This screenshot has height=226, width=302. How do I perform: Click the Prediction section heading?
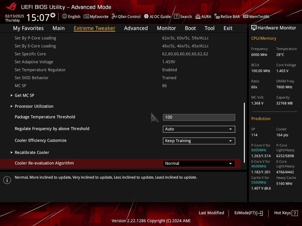(x=261, y=119)
